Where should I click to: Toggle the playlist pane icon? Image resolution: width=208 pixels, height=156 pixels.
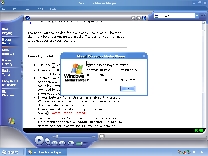point(144,18)
